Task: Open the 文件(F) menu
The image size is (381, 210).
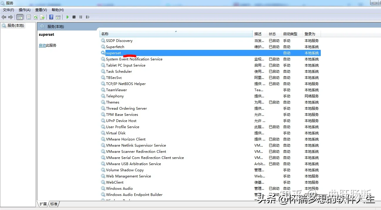Action: point(9,10)
